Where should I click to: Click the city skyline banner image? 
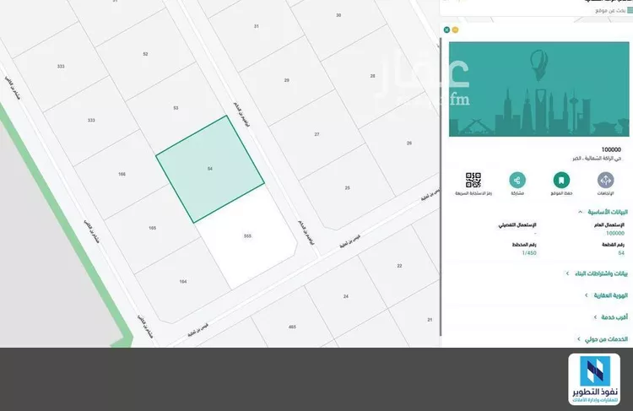[x=538, y=89]
